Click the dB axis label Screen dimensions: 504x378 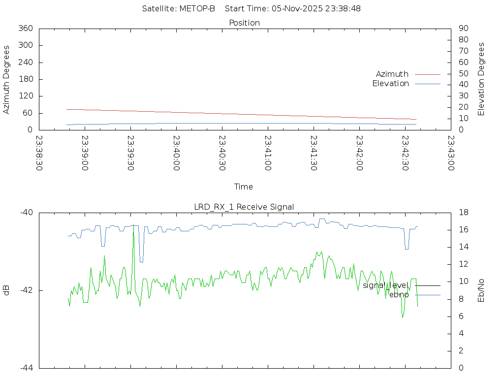point(7,290)
